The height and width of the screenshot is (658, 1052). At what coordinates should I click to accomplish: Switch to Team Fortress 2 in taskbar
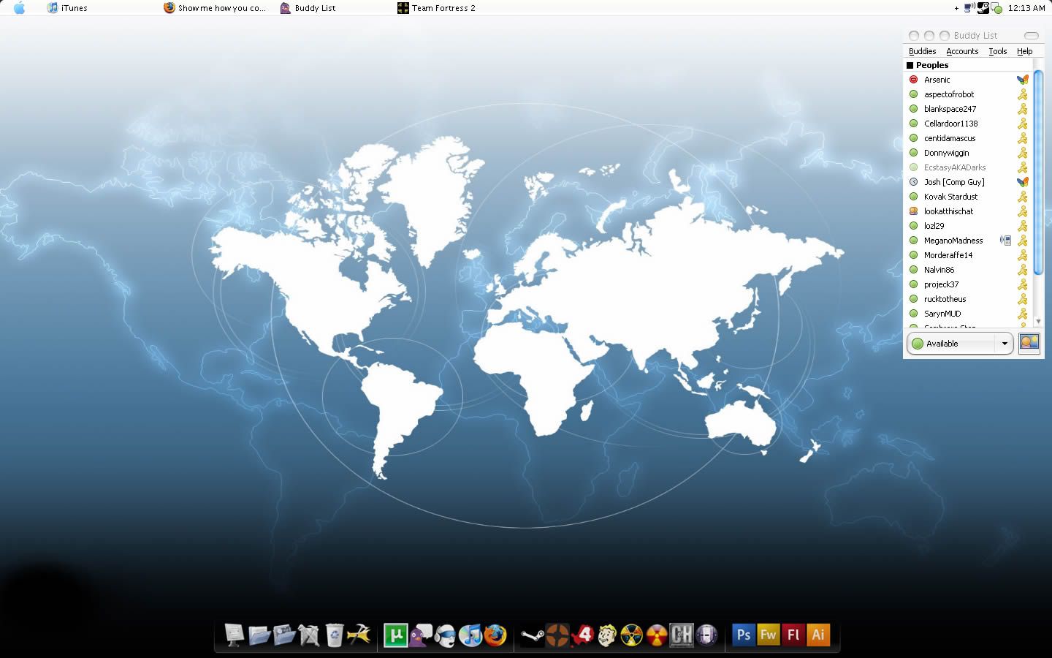click(x=436, y=8)
